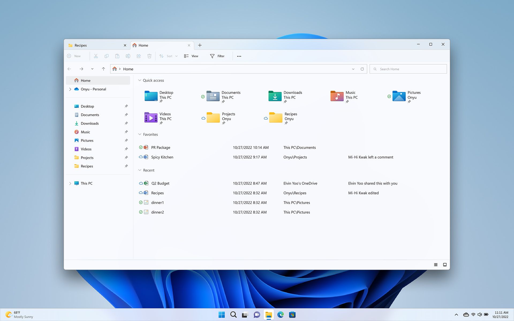
Task: Click the Delete toolbar icon
Action: tap(149, 56)
